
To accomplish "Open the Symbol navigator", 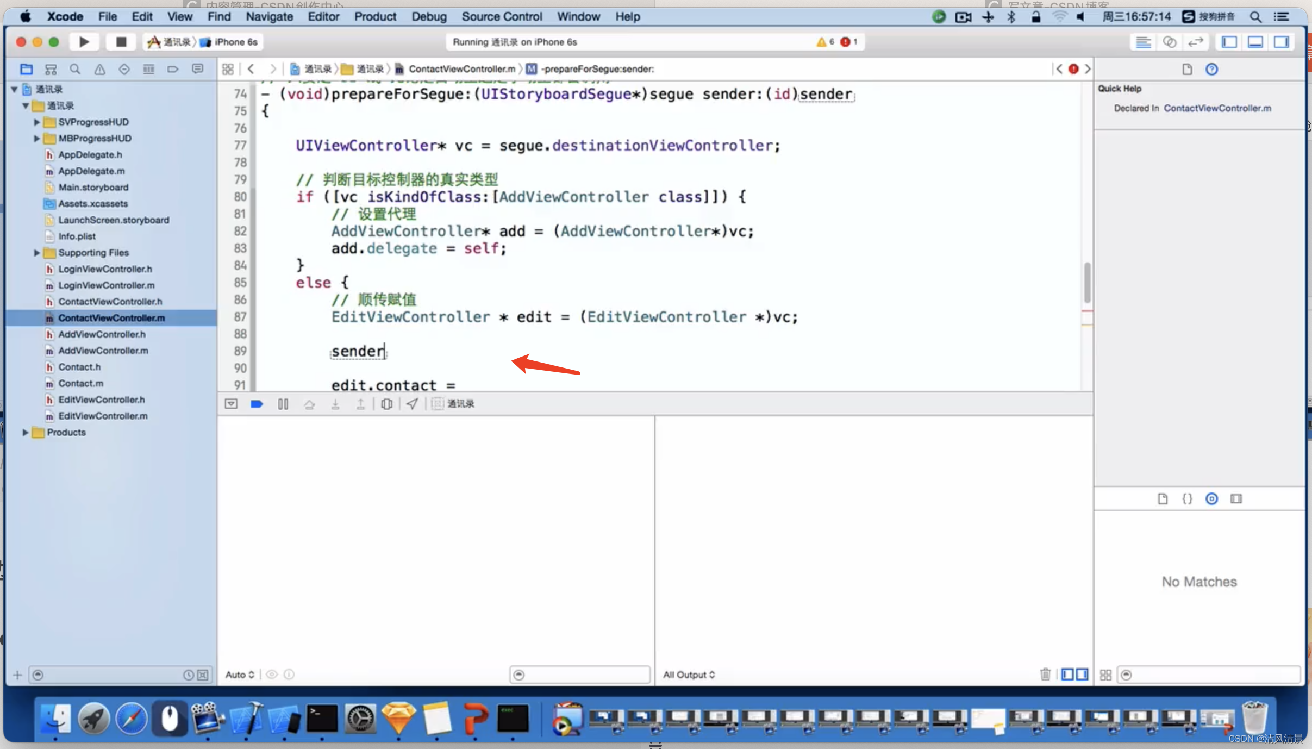I will pos(51,69).
